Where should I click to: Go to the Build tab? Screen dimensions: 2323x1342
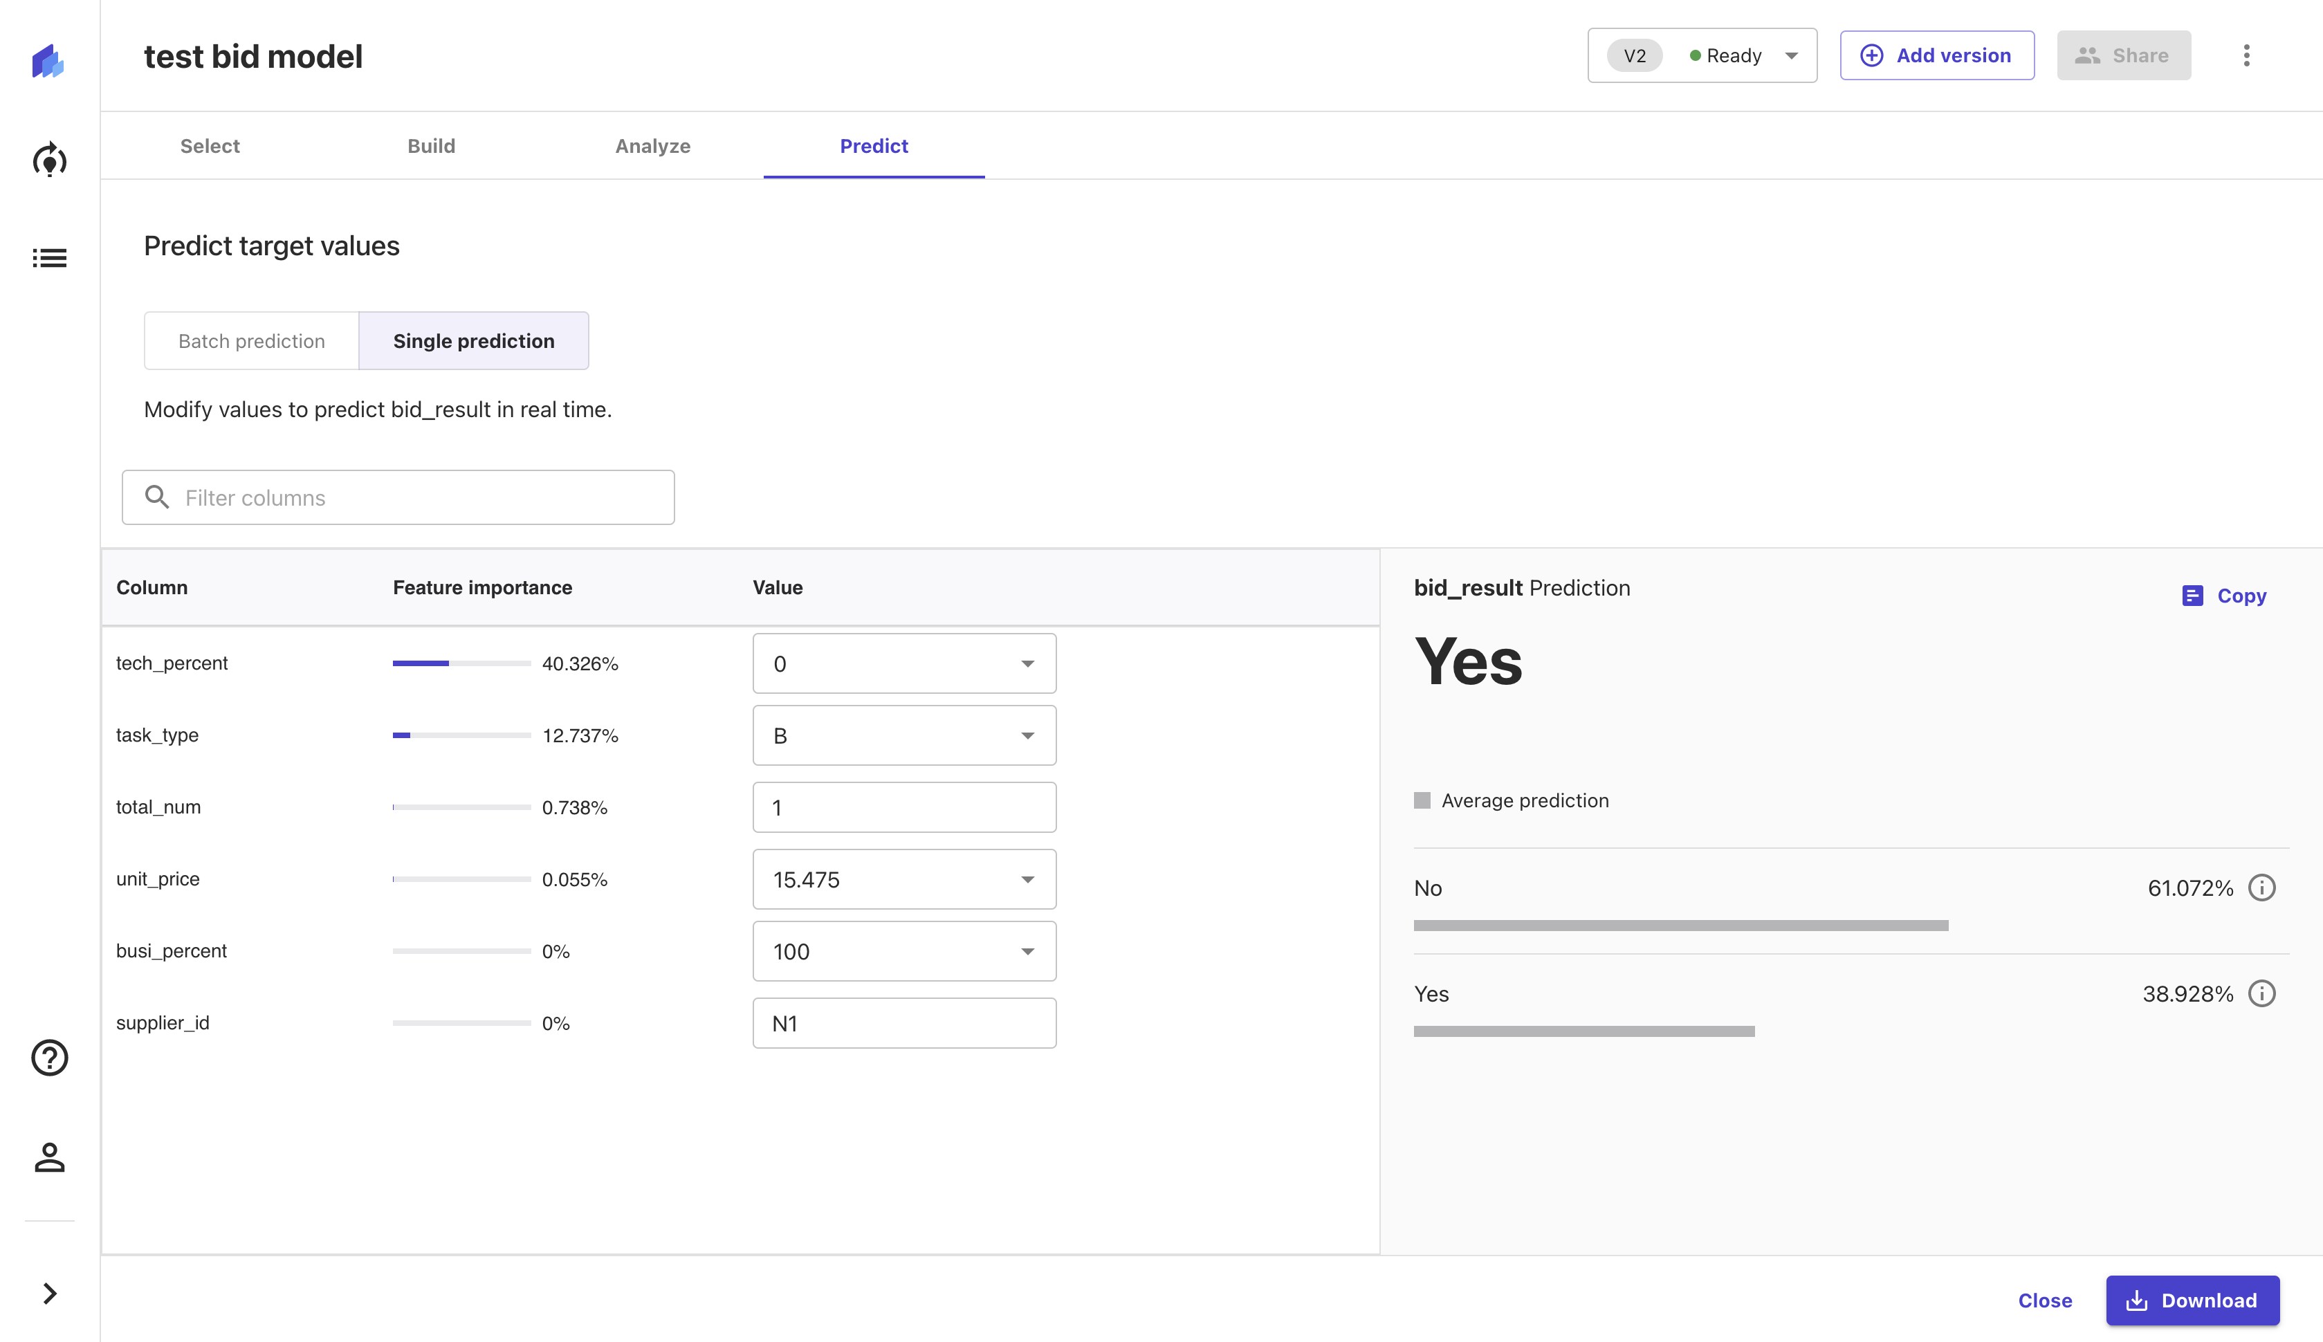pyautogui.click(x=431, y=146)
